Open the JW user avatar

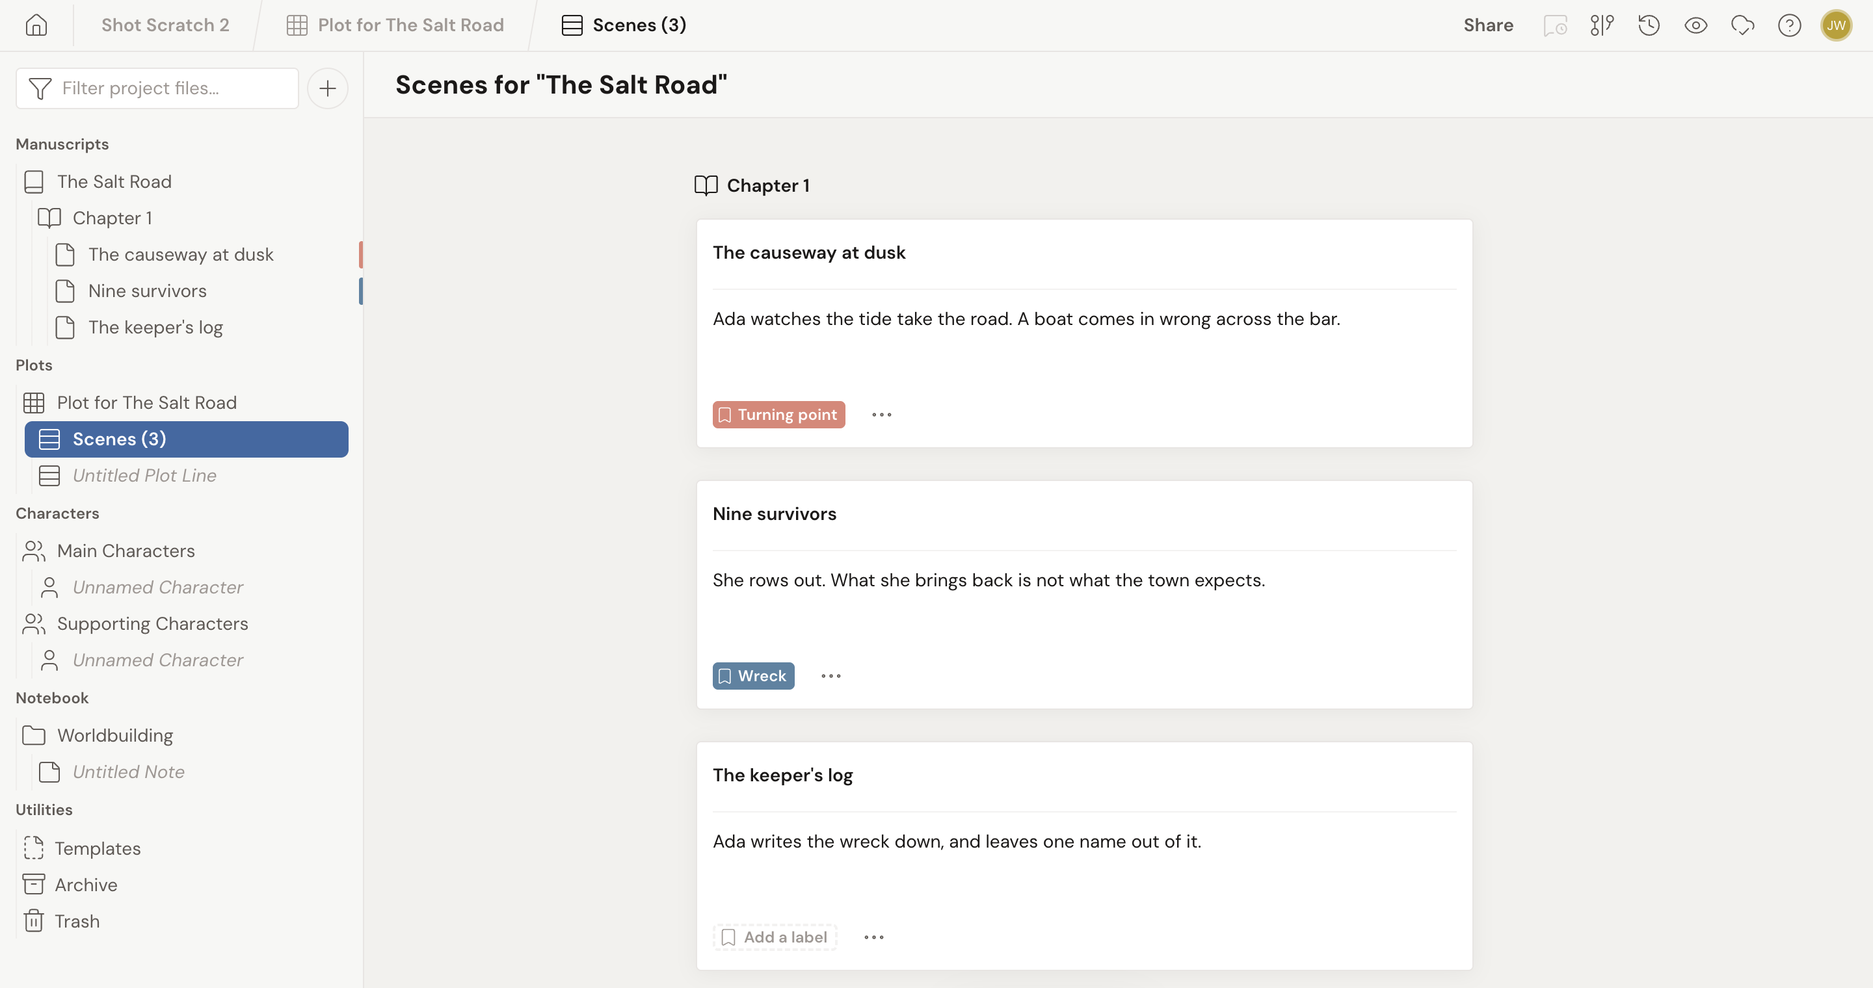[1836, 25]
